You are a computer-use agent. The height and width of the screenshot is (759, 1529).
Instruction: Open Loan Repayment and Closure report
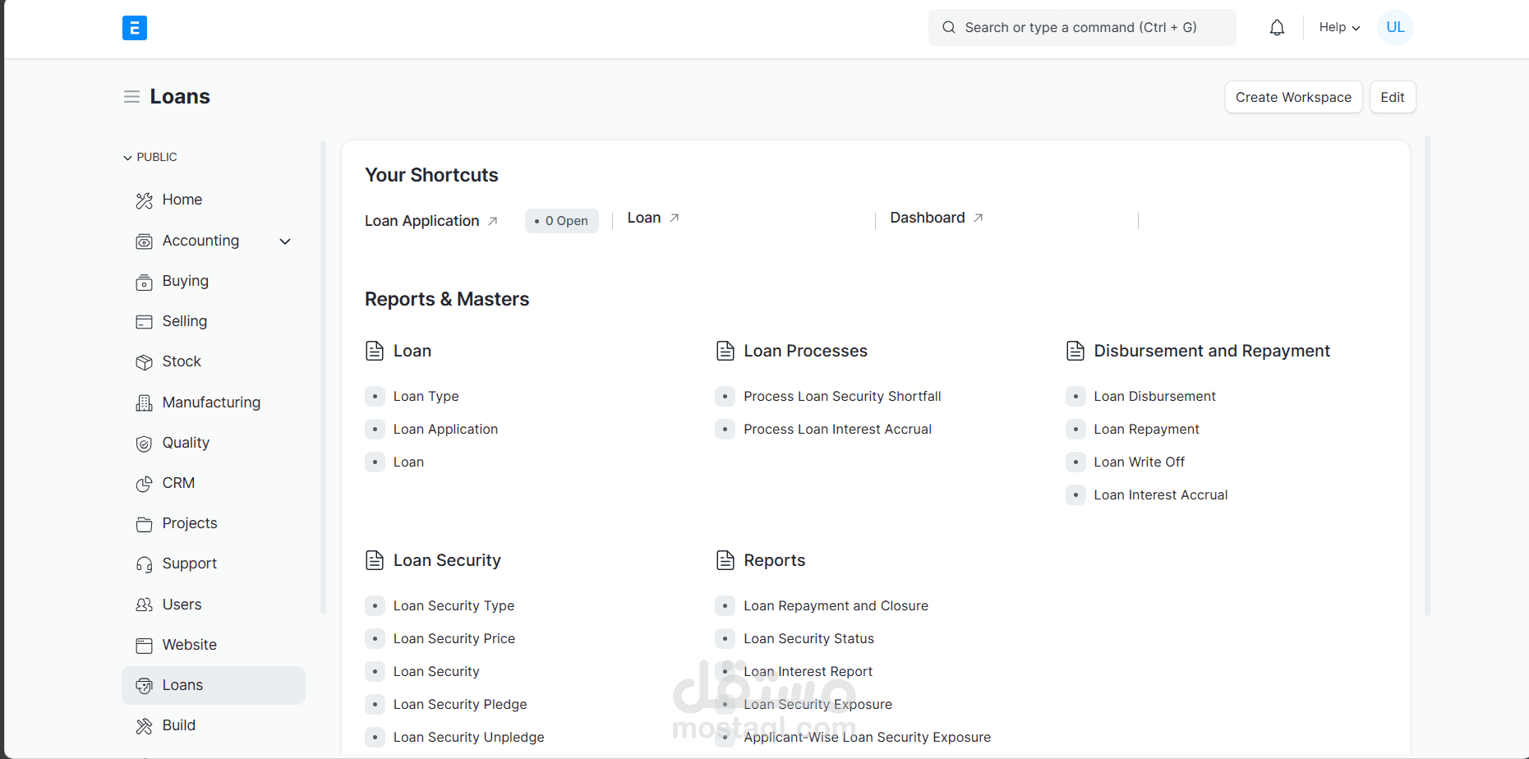pyautogui.click(x=836, y=605)
